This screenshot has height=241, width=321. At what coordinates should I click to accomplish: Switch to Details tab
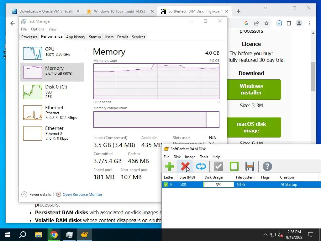pyautogui.click(x=123, y=37)
